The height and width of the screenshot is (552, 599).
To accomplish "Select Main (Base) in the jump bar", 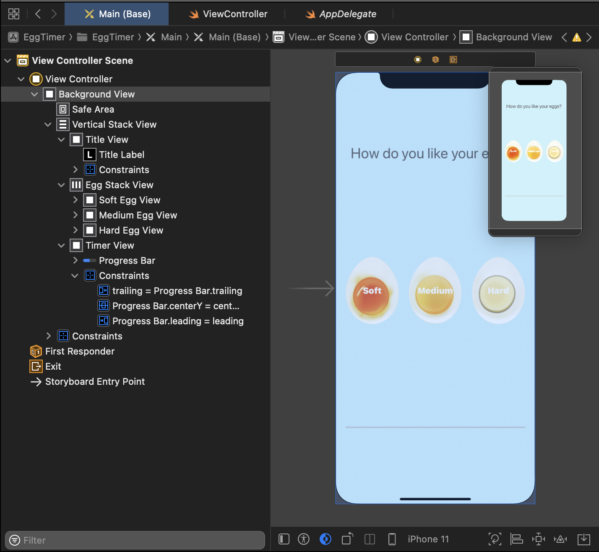I will [x=227, y=37].
